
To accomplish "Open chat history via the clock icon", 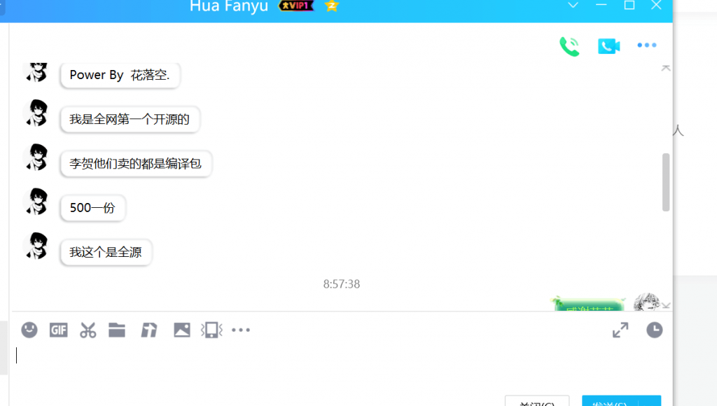I will (x=654, y=330).
